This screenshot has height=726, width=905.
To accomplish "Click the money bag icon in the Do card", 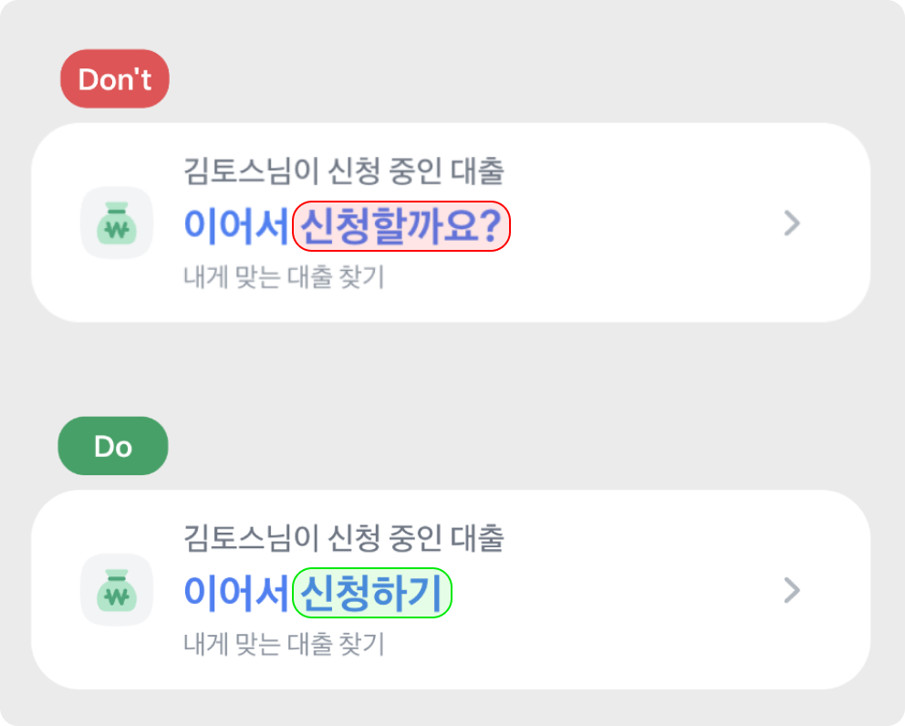I will point(116,590).
